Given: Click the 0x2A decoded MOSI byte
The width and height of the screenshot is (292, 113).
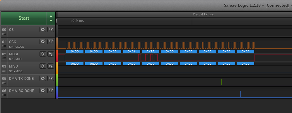Looking at the screenshot, I should [x=151, y=52].
